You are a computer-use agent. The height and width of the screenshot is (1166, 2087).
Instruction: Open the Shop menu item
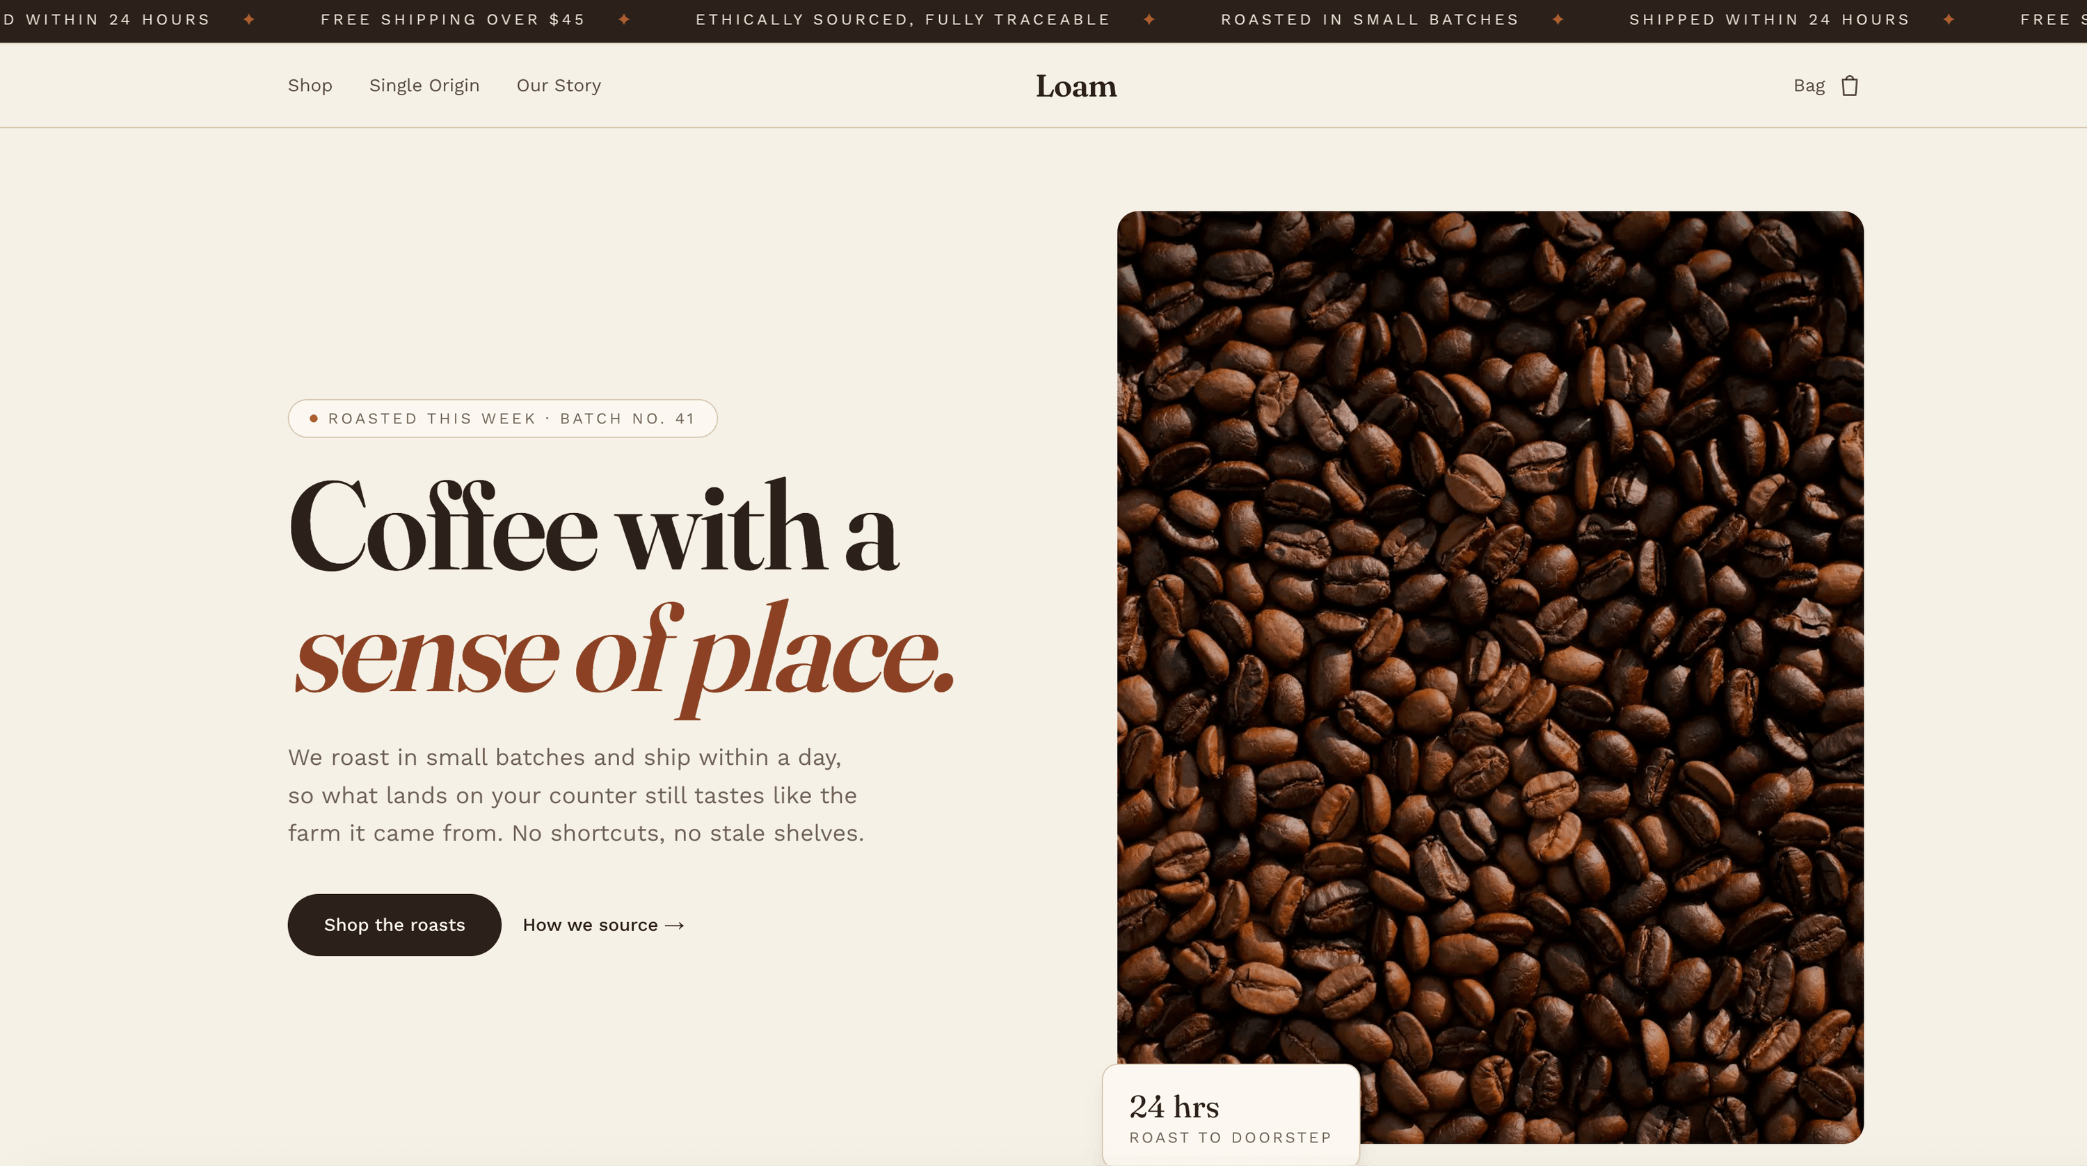(x=310, y=86)
